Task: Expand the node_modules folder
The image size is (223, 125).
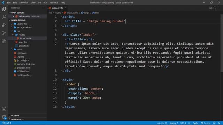Action: tap(24, 27)
